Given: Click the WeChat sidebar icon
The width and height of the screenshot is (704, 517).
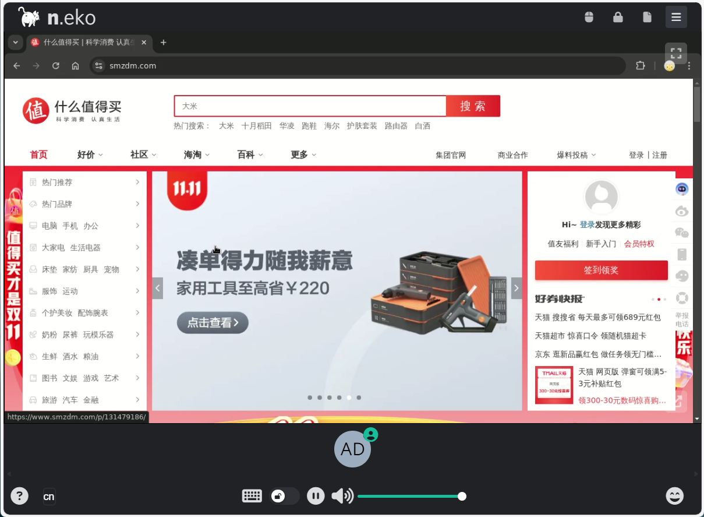Looking at the screenshot, I should click(682, 233).
